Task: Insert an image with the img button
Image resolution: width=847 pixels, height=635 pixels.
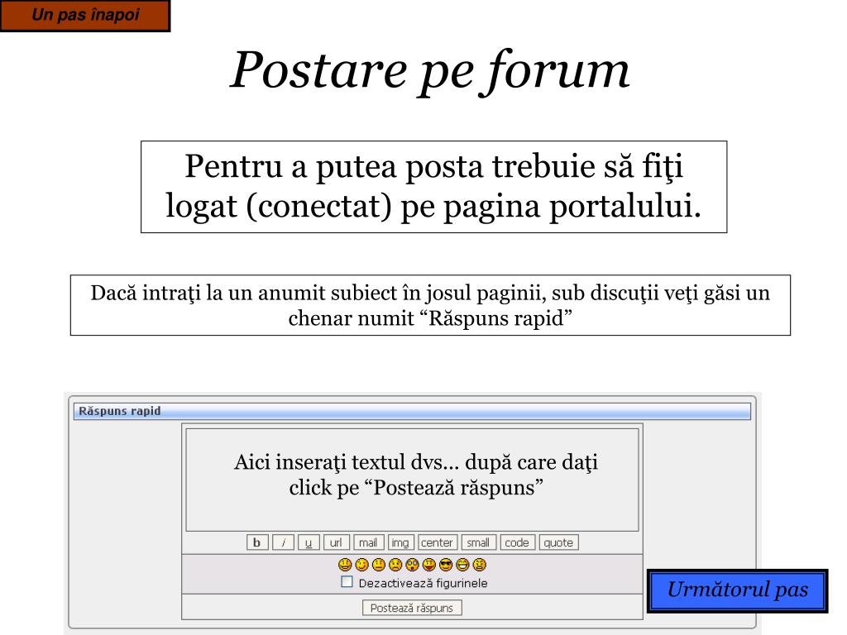Action: click(x=400, y=542)
